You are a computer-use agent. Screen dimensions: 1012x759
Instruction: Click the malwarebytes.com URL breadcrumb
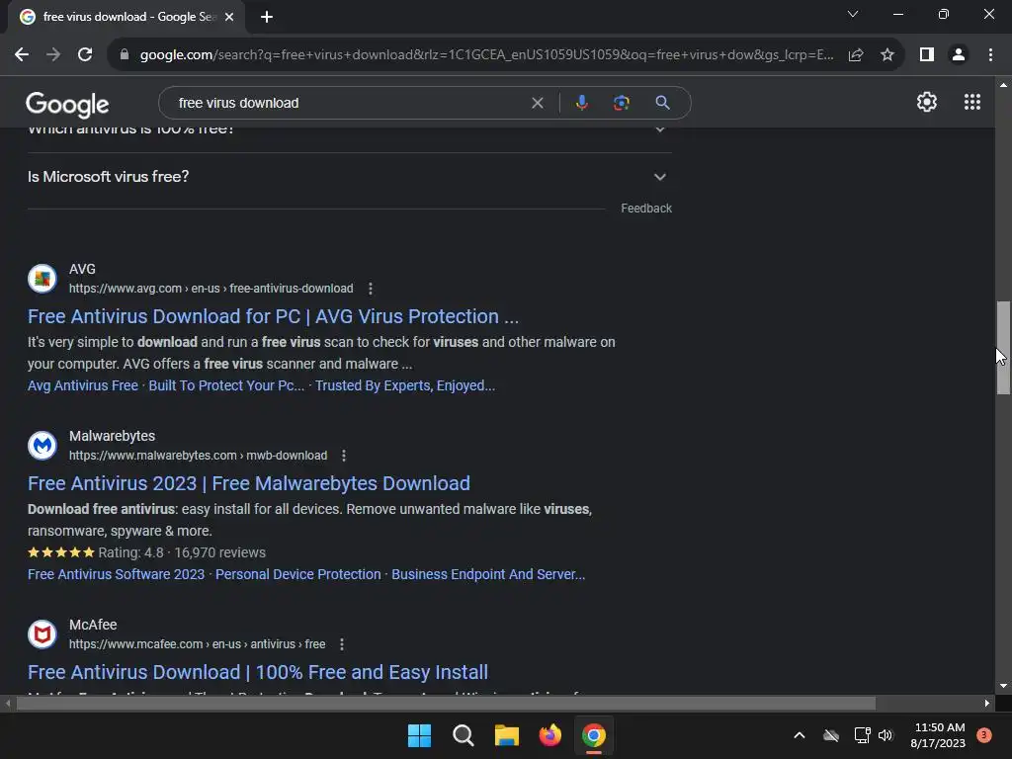point(198,456)
